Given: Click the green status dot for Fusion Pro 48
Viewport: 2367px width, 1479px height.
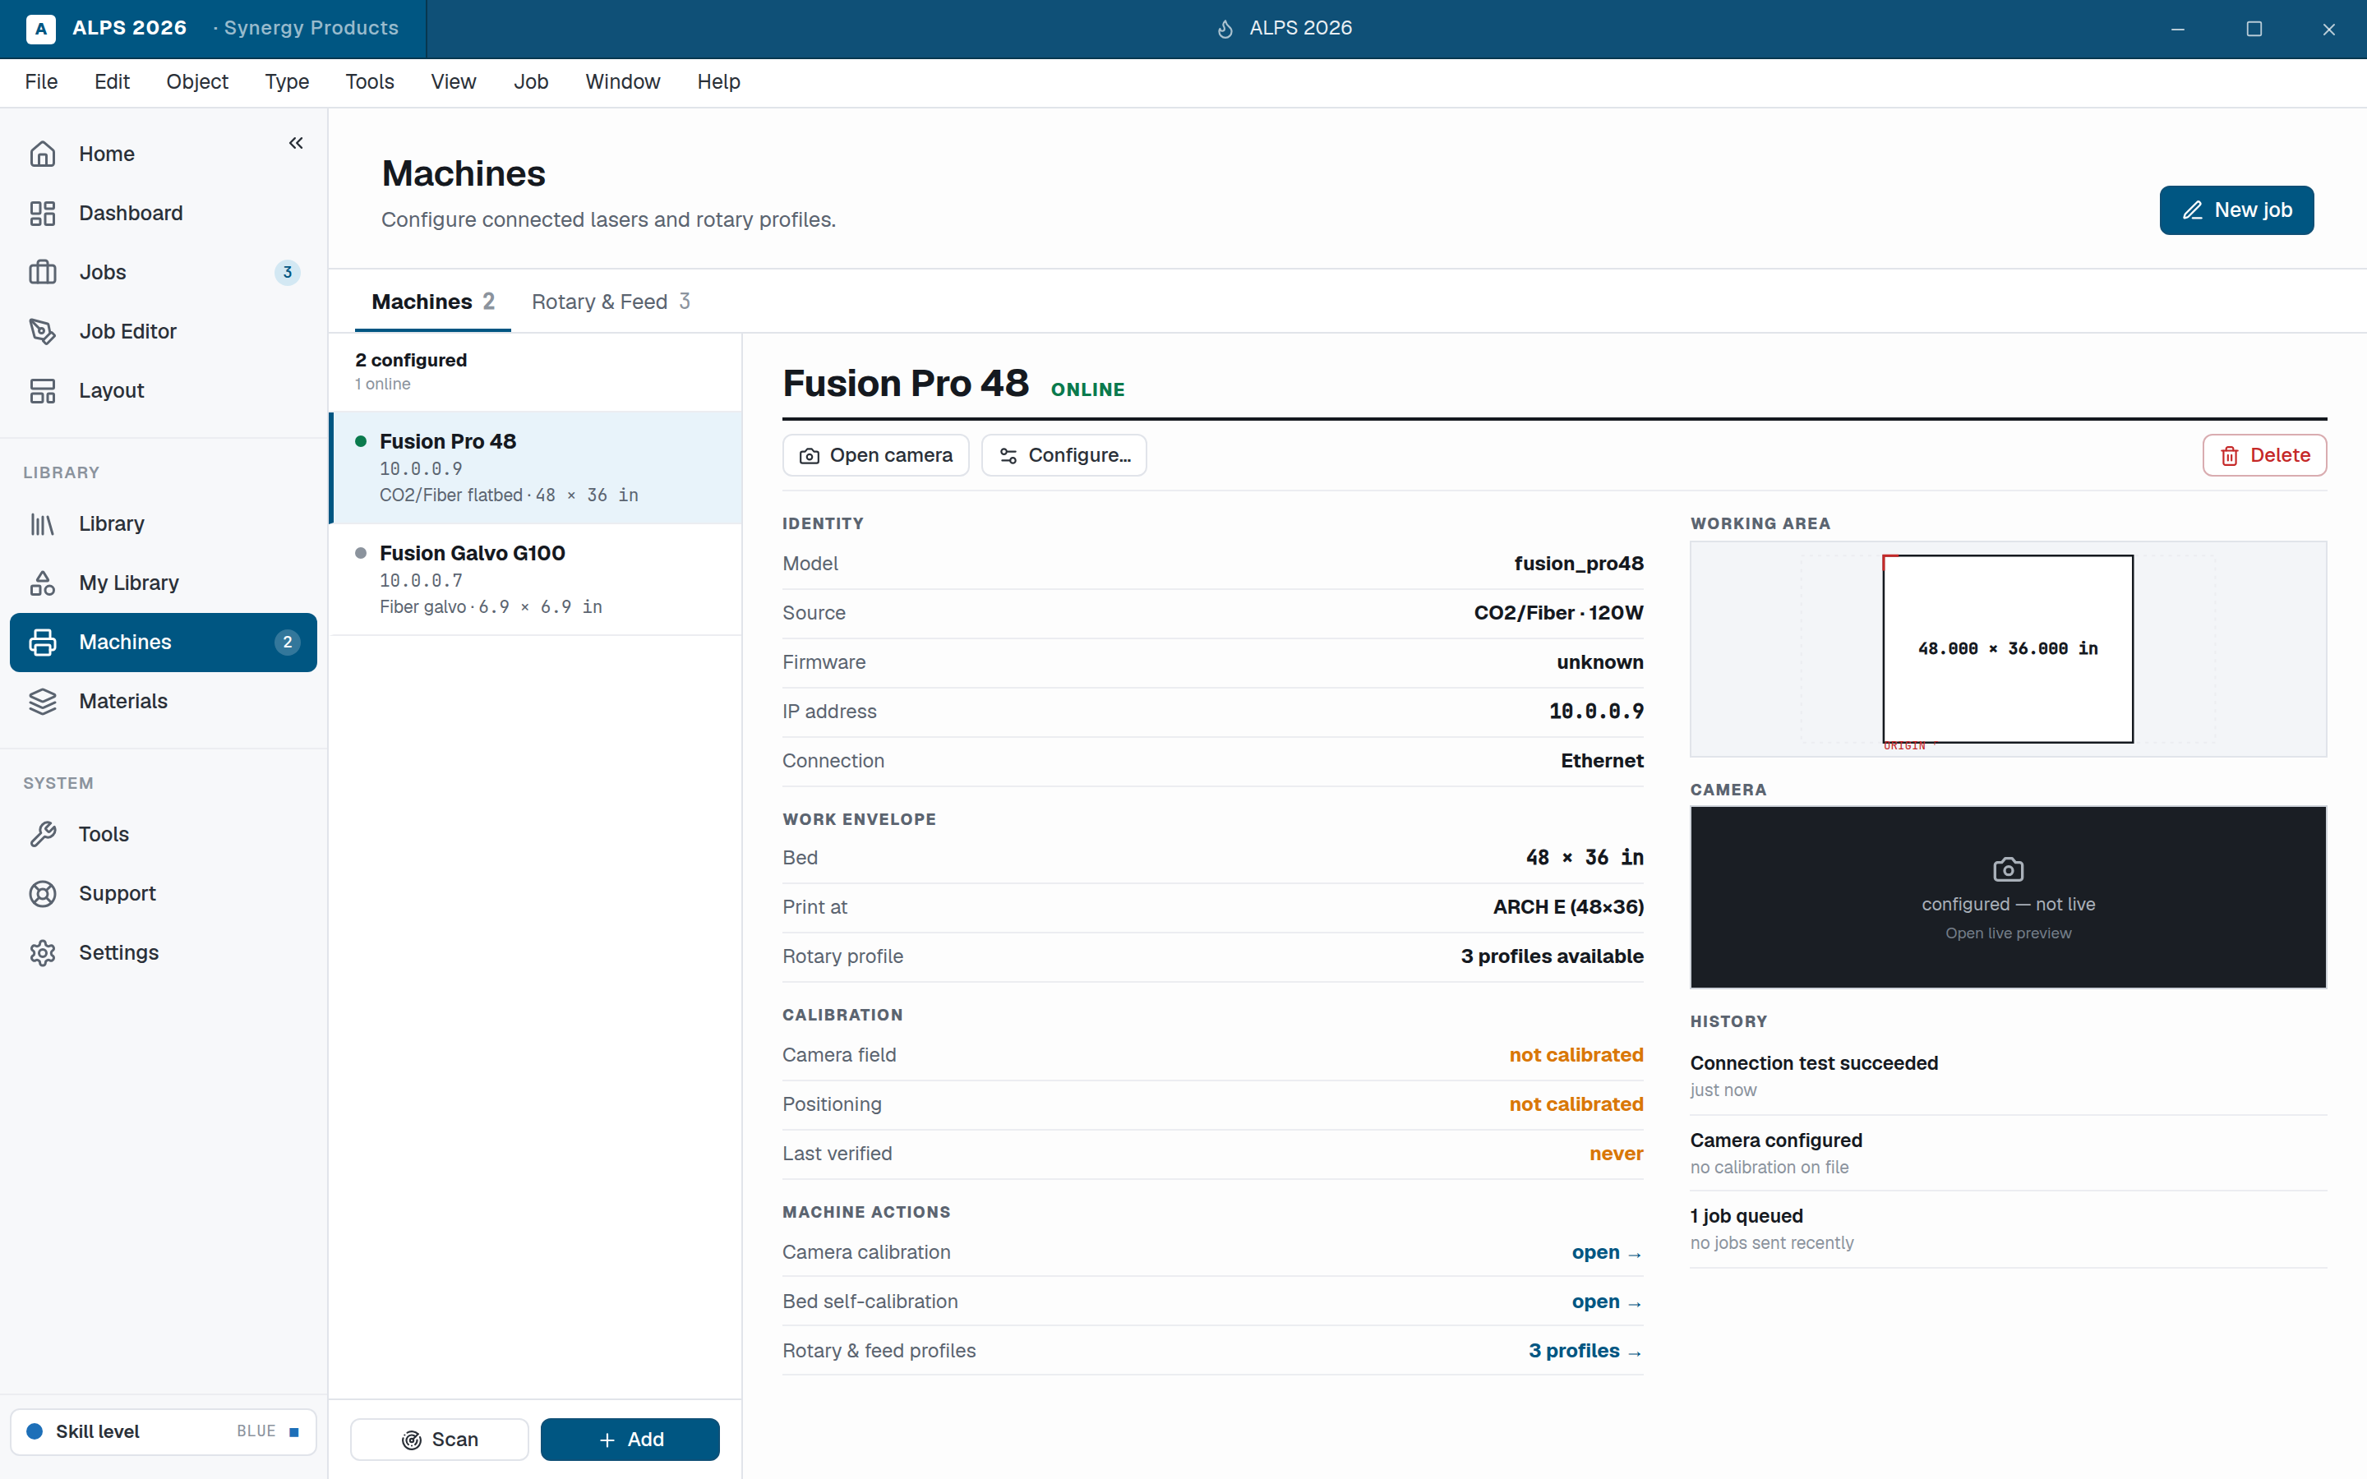Looking at the screenshot, I should click(361, 441).
